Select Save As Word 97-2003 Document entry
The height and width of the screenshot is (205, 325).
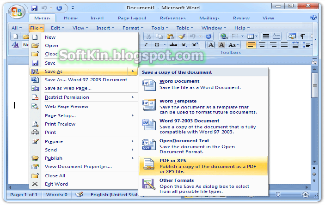tap(84, 80)
